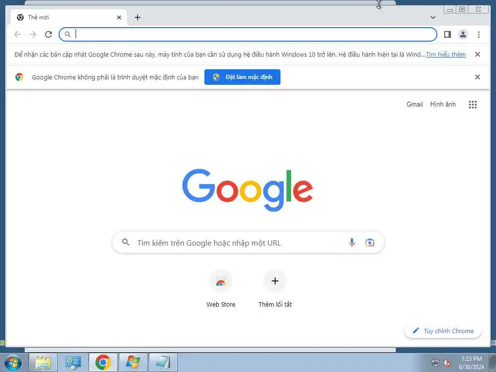Click the browser forward arrow
The width and height of the screenshot is (496, 372).
33,34
